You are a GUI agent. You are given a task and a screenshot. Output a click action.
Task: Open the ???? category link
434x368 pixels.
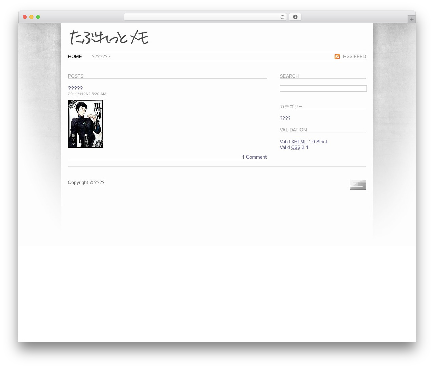(285, 118)
